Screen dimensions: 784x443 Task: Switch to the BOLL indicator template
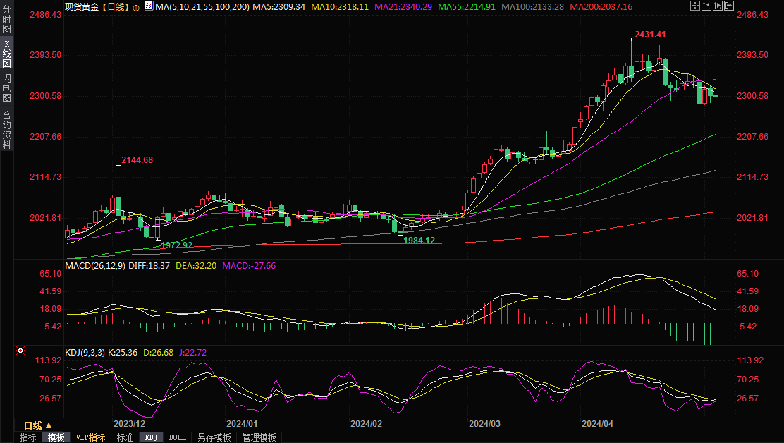click(x=178, y=437)
